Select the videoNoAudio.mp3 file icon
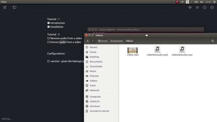This screenshot has height=122, width=217. click(x=157, y=49)
